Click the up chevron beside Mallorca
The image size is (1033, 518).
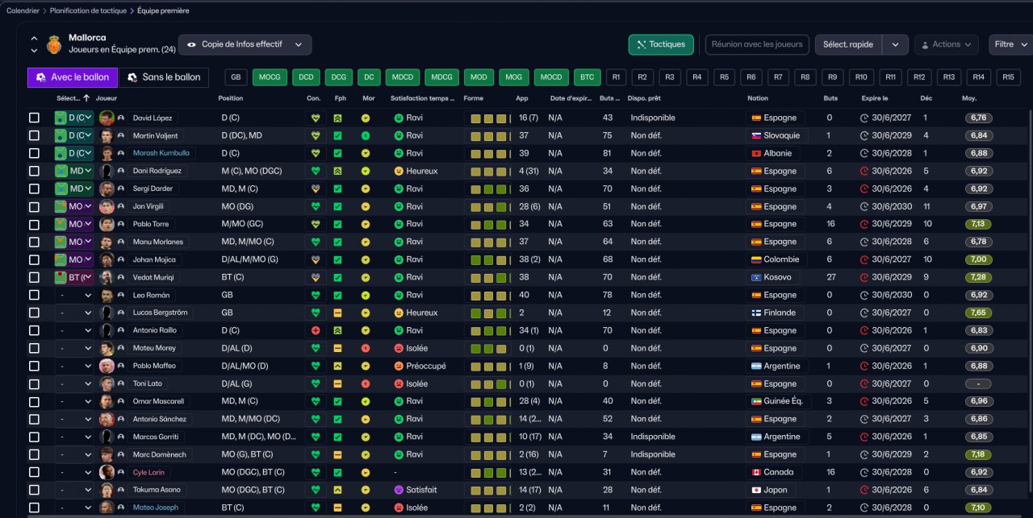click(x=34, y=38)
